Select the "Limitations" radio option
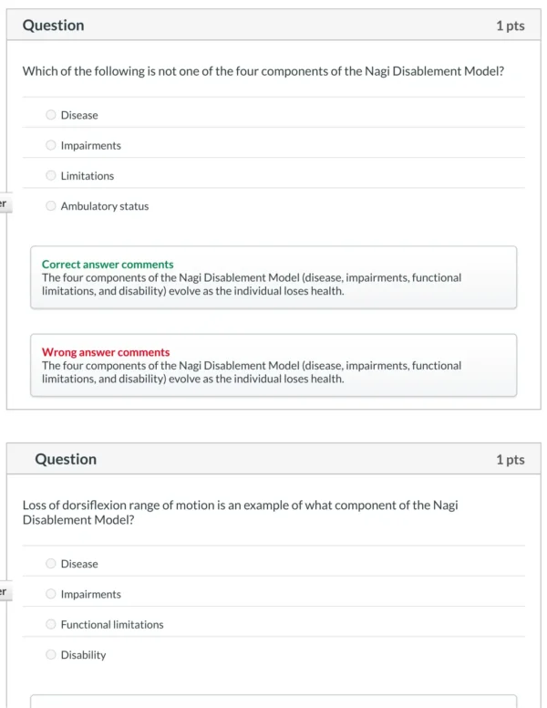Image resolution: width=547 pixels, height=708 pixels. pos(51,175)
